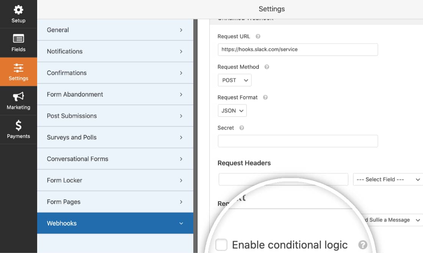Open the Form Abandonment section
The image size is (423, 253).
[115, 94]
